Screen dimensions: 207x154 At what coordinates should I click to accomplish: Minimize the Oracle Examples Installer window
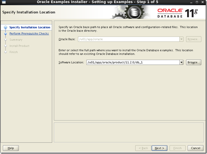(191, 2)
